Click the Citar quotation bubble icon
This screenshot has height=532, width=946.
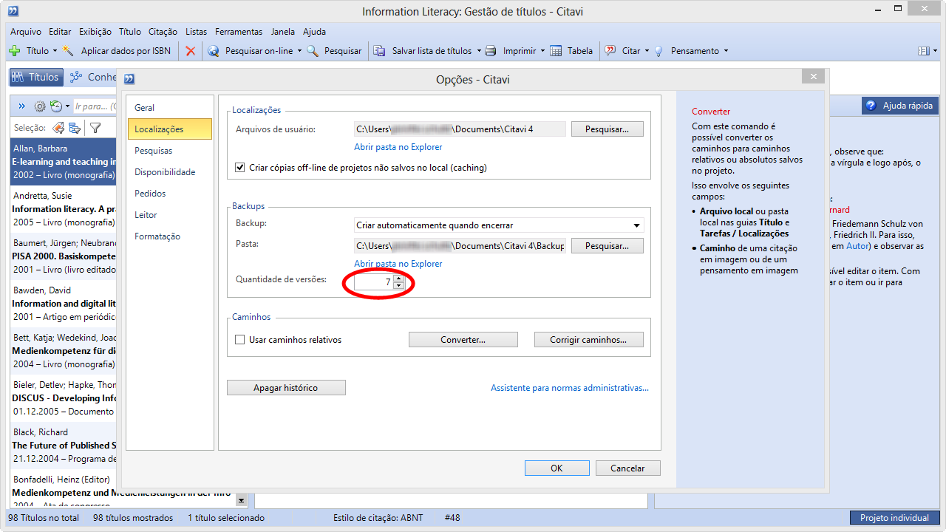[x=610, y=51]
